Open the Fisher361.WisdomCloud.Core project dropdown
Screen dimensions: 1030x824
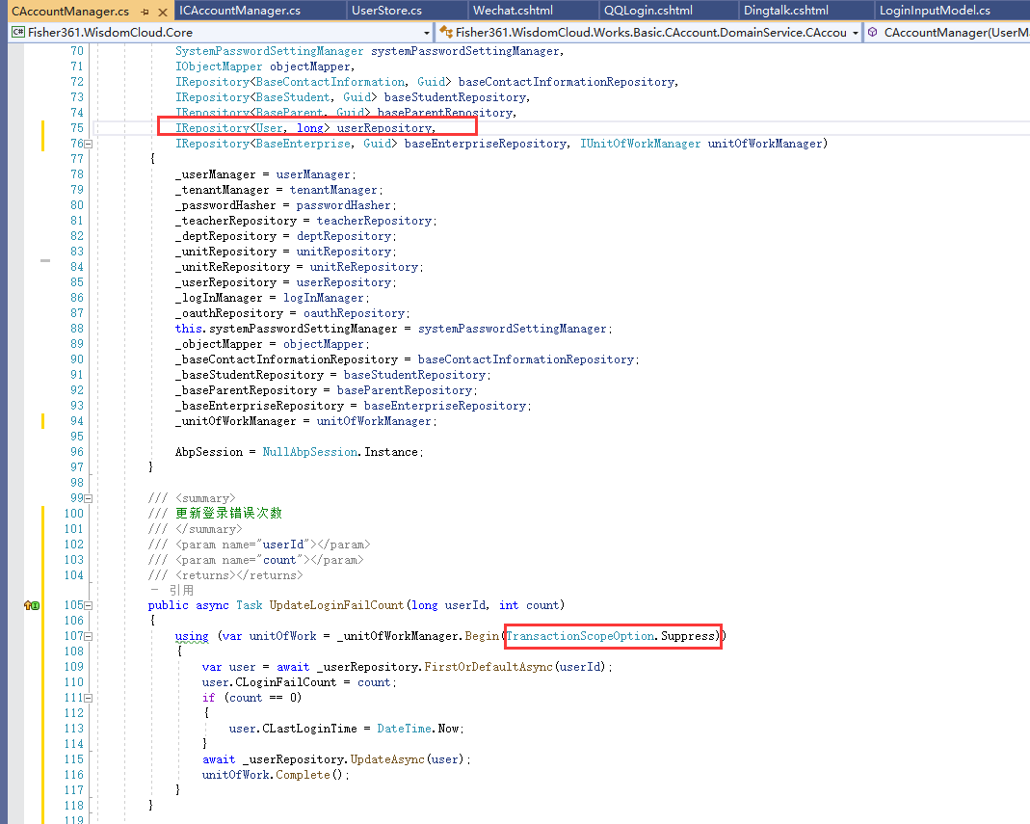pos(425,32)
